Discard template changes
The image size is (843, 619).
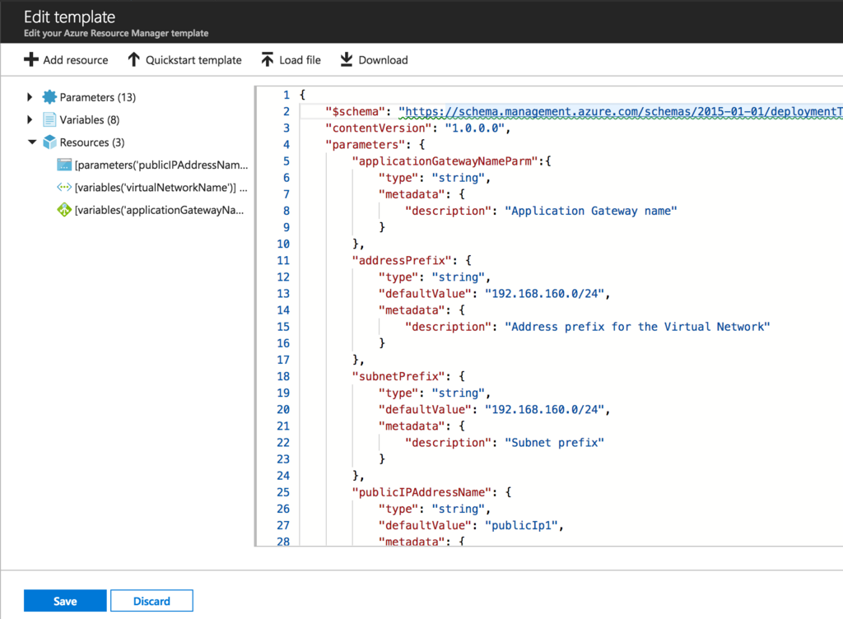coord(151,601)
